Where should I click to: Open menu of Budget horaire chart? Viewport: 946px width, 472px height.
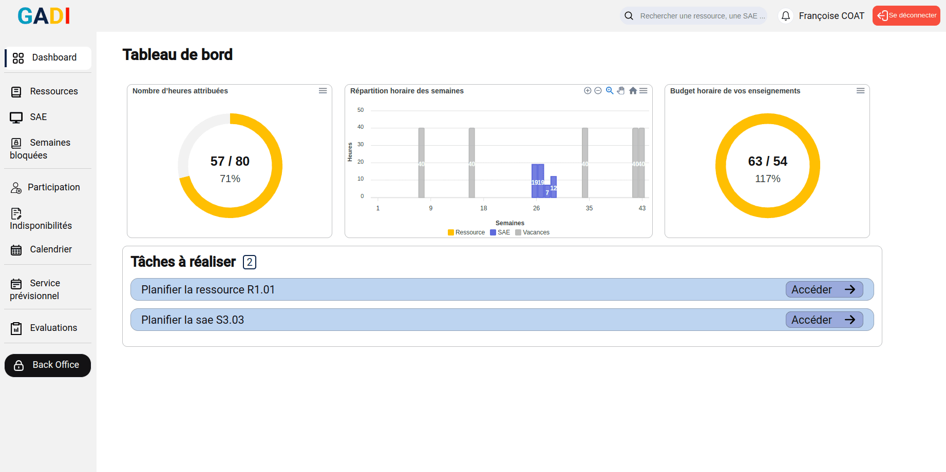(x=860, y=91)
